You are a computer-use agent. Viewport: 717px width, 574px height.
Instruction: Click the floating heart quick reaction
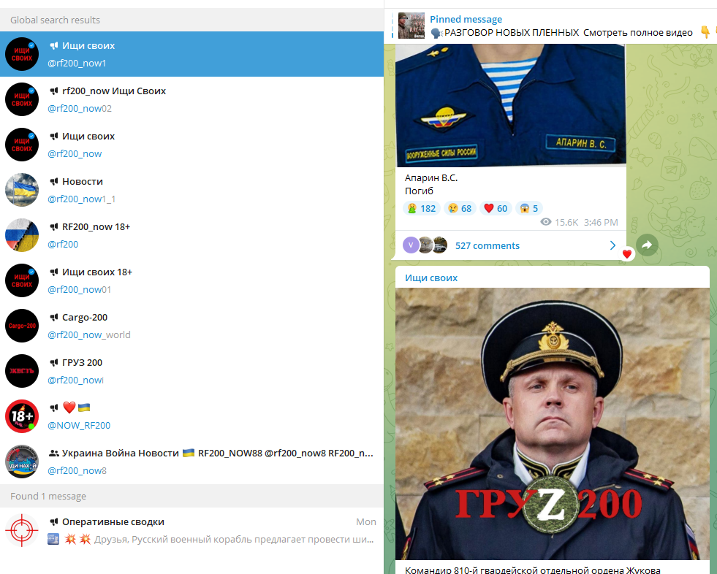click(x=627, y=253)
